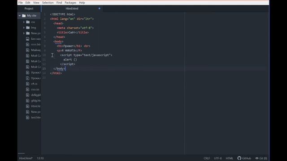Click the 13:10 cursor position indicator

40,158
